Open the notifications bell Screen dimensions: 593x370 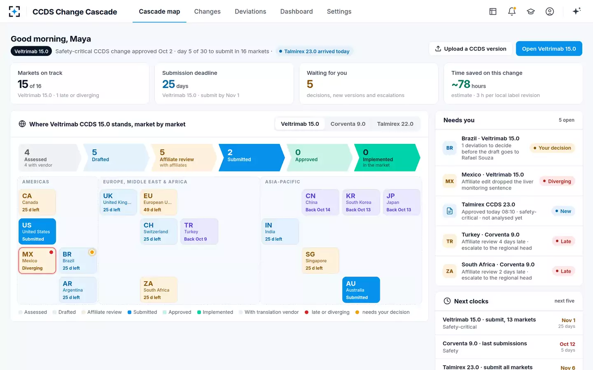click(x=512, y=12)
